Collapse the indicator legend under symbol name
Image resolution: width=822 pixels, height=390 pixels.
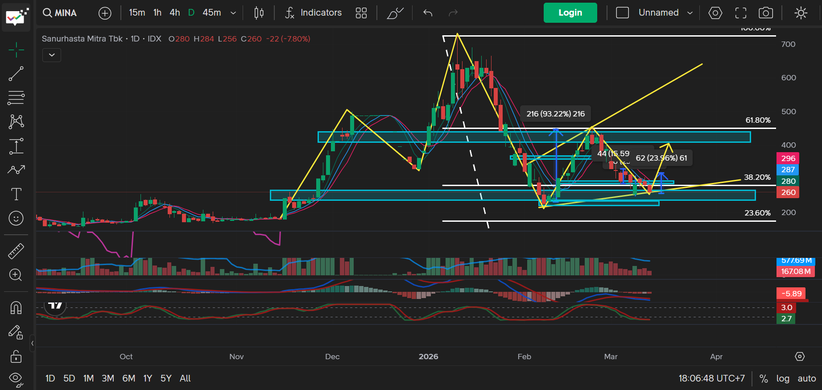pyautogui.click(x=52, y=55)
